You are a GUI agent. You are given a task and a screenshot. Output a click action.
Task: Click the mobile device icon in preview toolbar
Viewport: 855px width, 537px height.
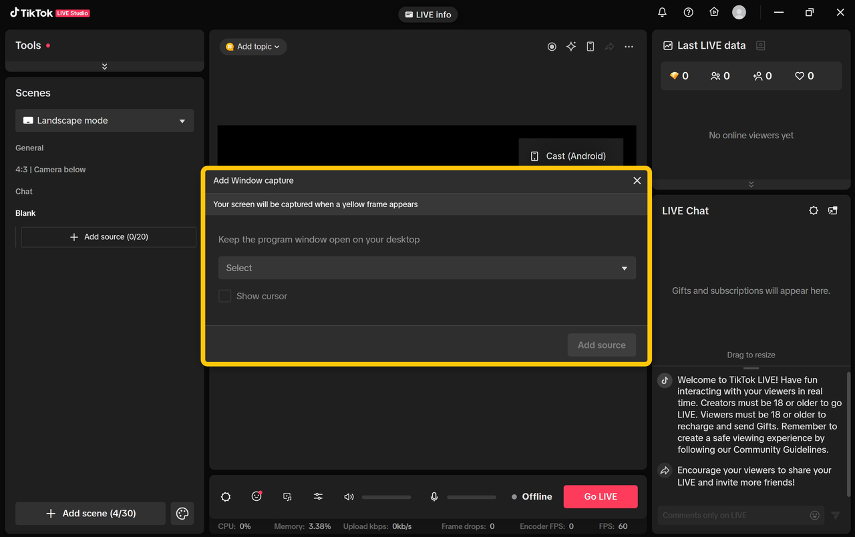click(590, 47)
